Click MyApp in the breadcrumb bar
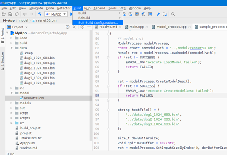 9,20
